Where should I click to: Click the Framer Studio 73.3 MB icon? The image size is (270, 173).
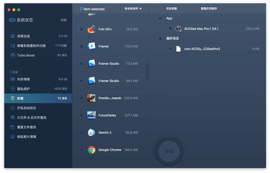pyautogui.click(x=91, y=64)
